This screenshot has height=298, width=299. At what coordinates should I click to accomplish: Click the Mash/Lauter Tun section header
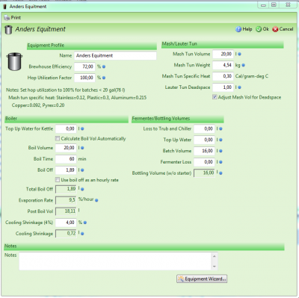pyautogui.click(x=223, y=44)
